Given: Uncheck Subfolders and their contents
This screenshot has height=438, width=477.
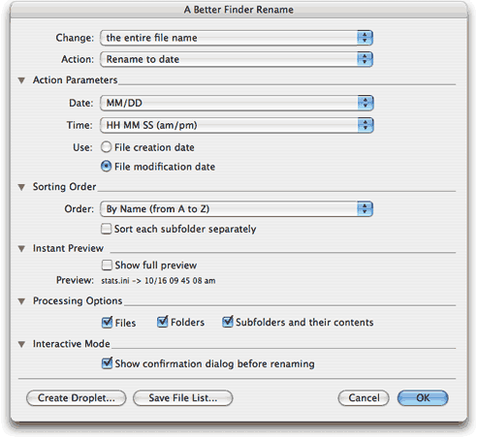Looking at the screenshot, I should click(228, 322).
